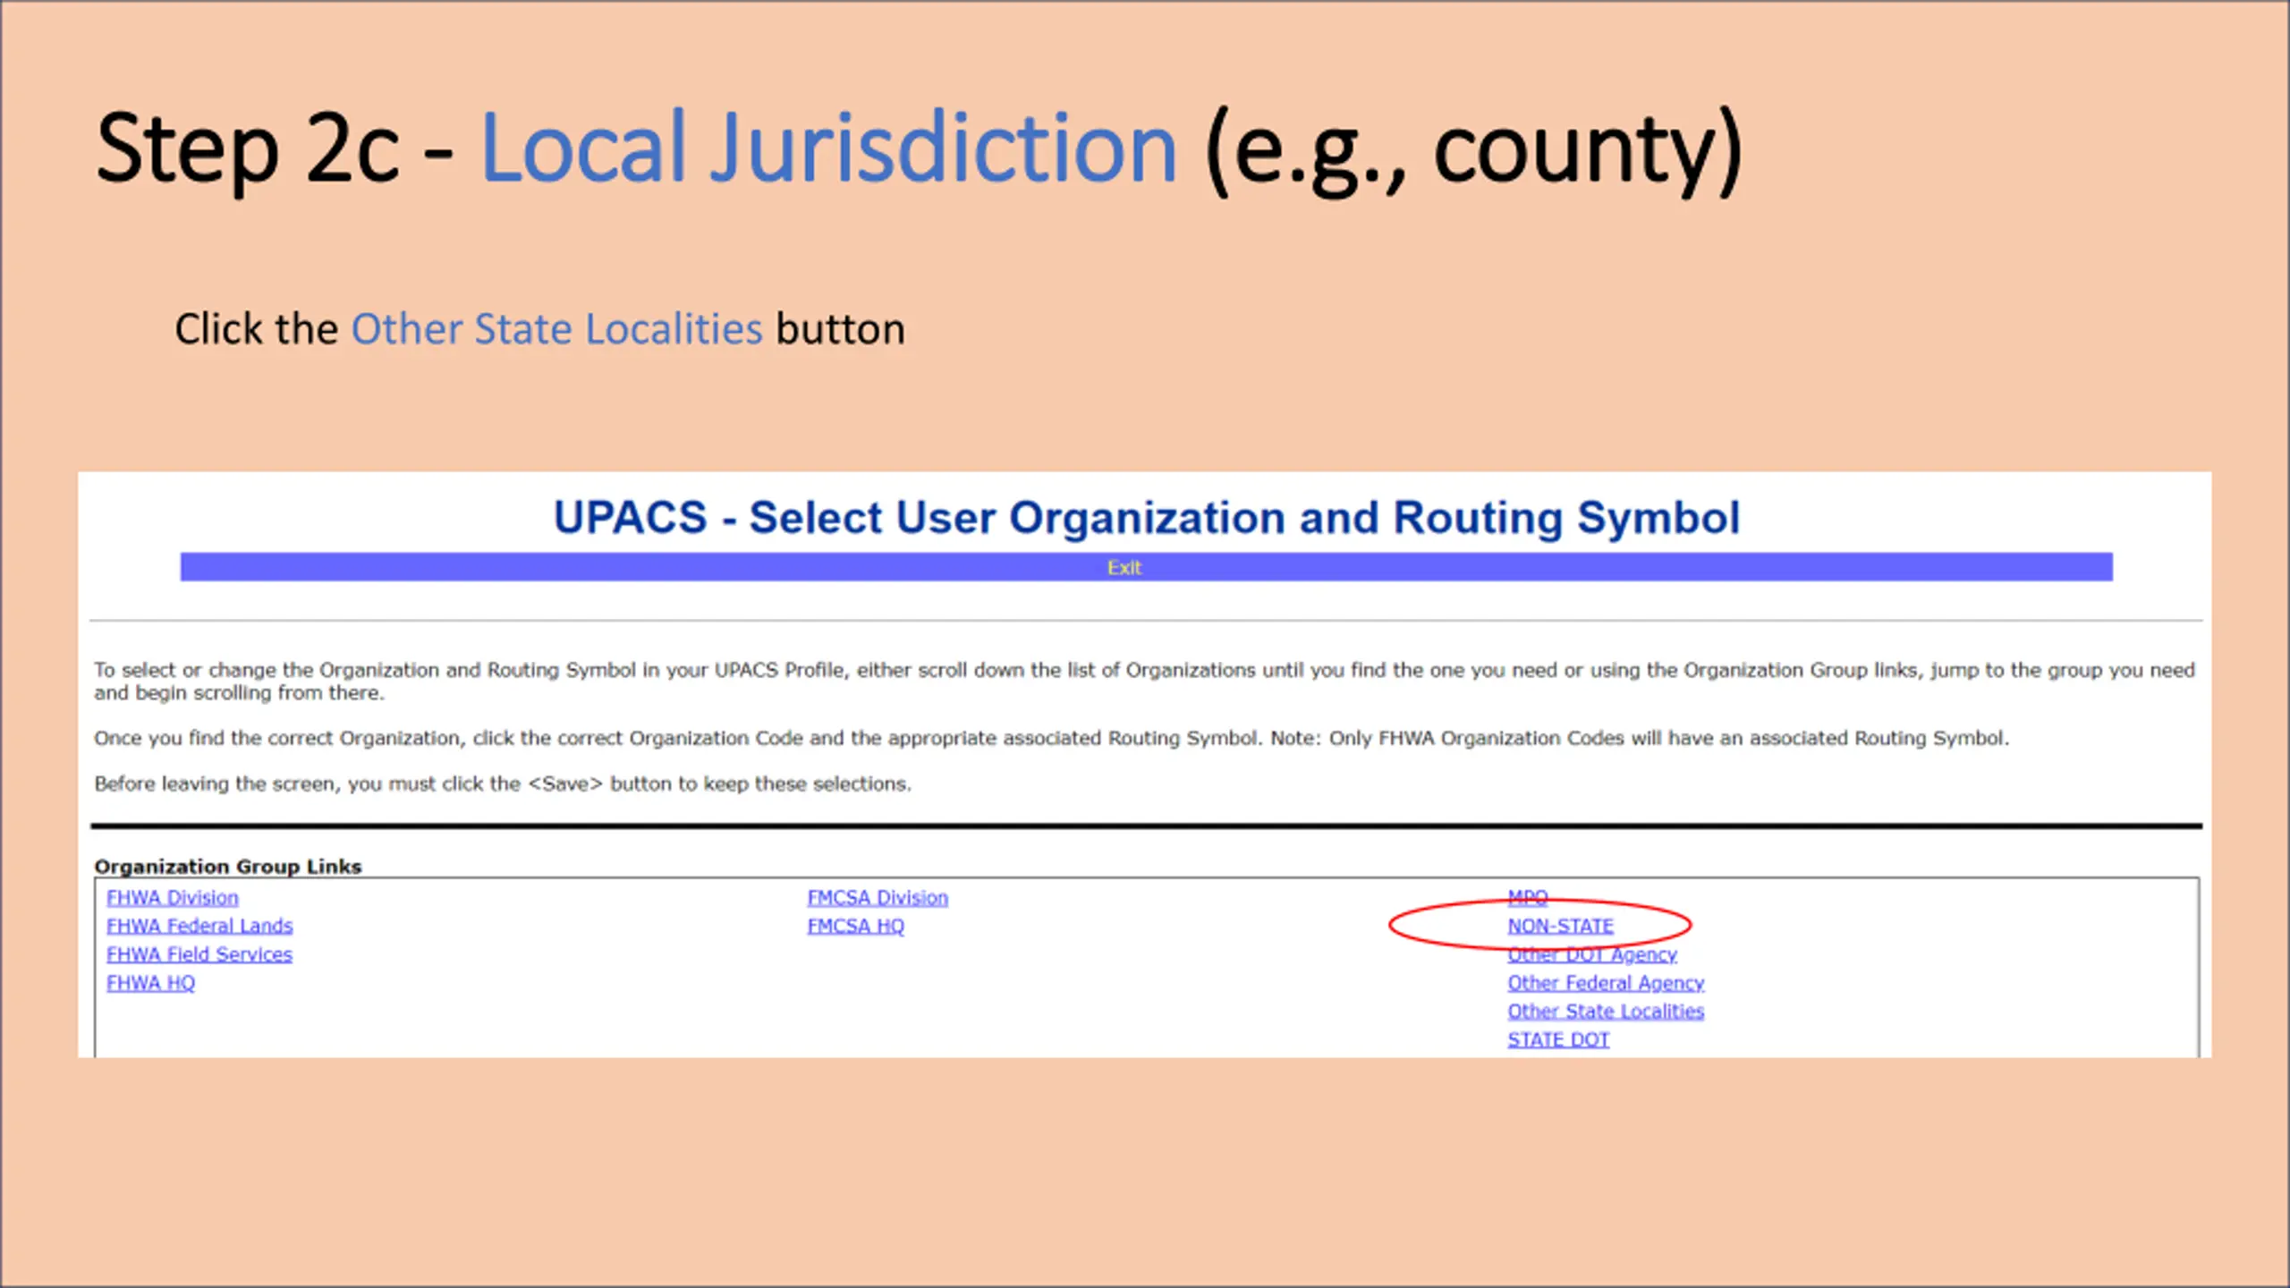The image size is (2290, 1288).
Task: Click the Step 2c title text
Action: (273, 148)
